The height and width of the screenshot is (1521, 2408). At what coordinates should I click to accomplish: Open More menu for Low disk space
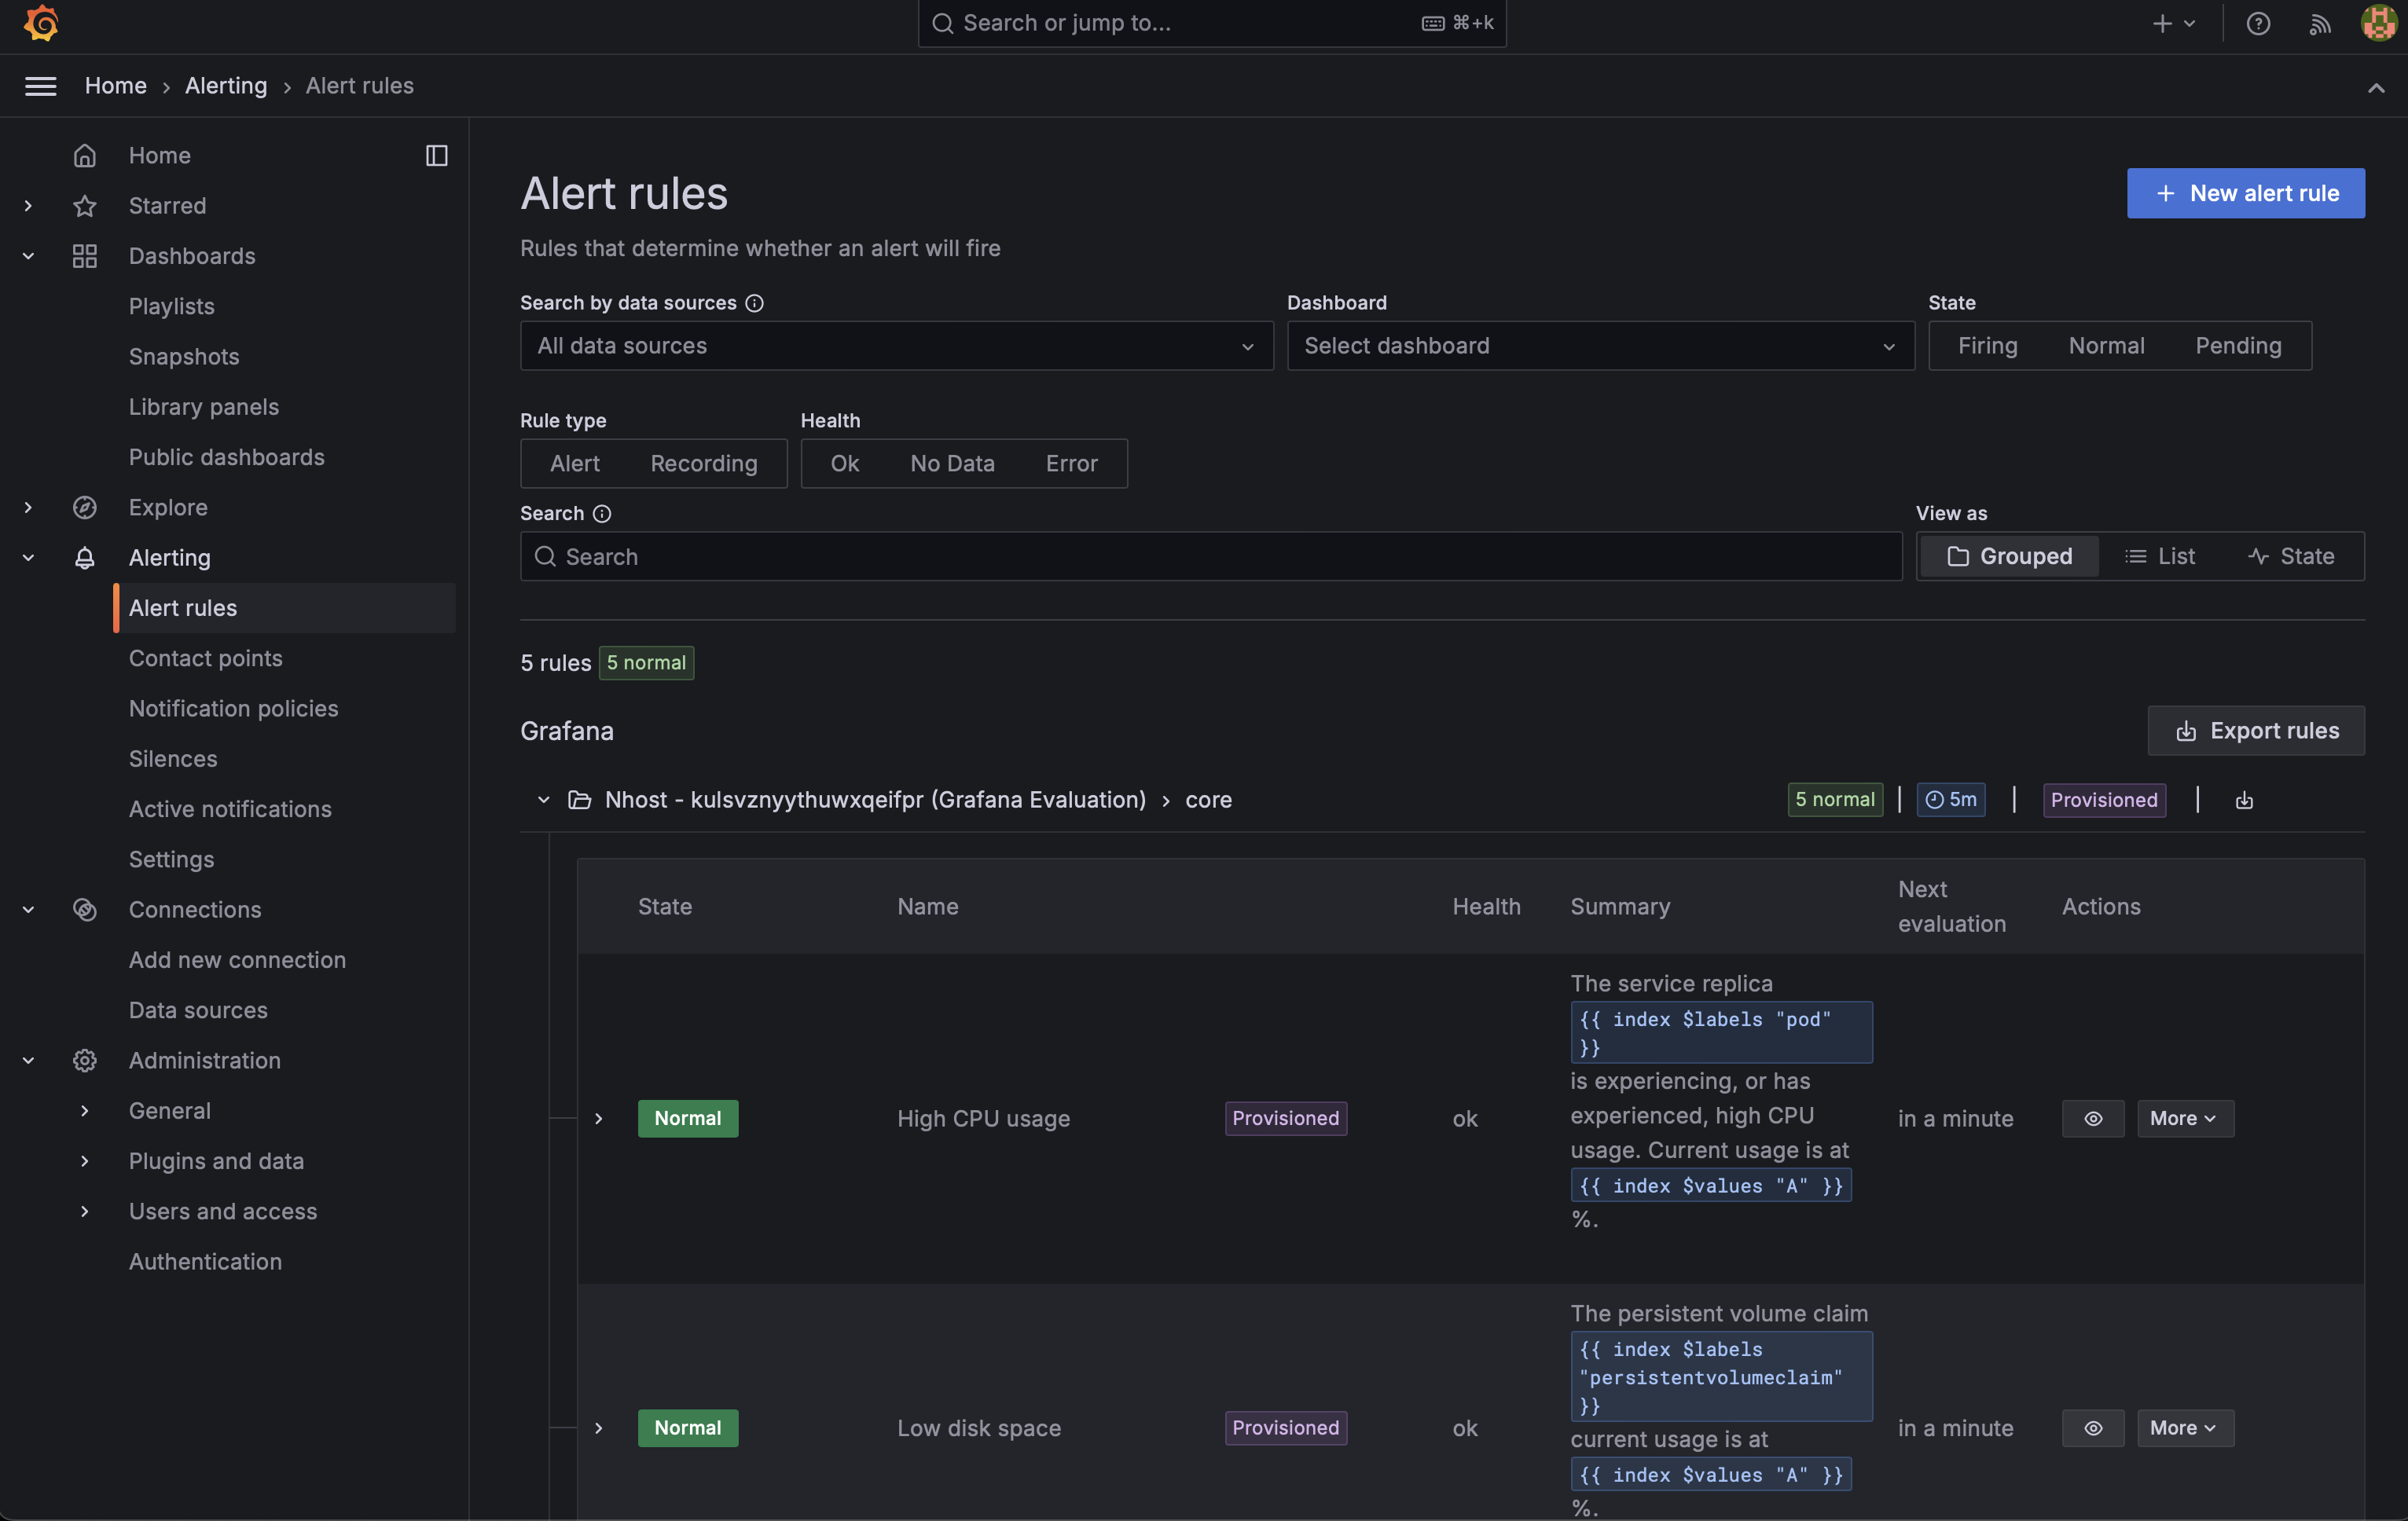[2184, 1428]
